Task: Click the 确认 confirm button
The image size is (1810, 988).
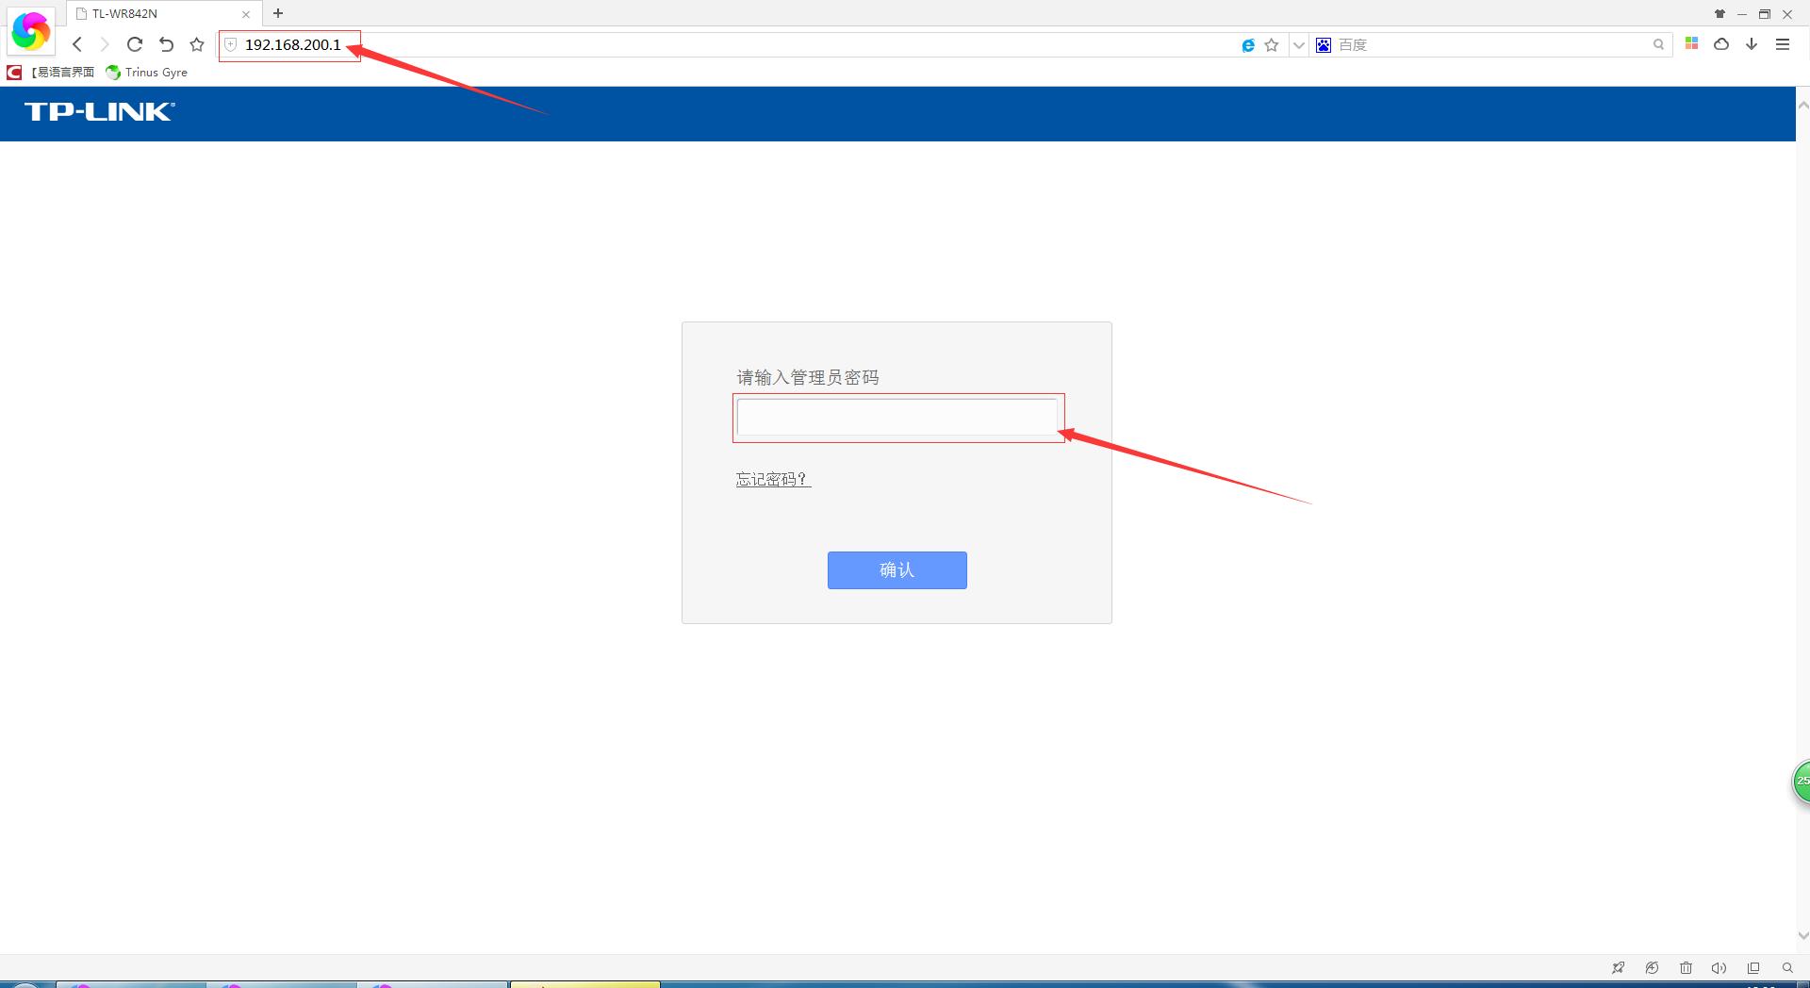Action: coord(897,570)
